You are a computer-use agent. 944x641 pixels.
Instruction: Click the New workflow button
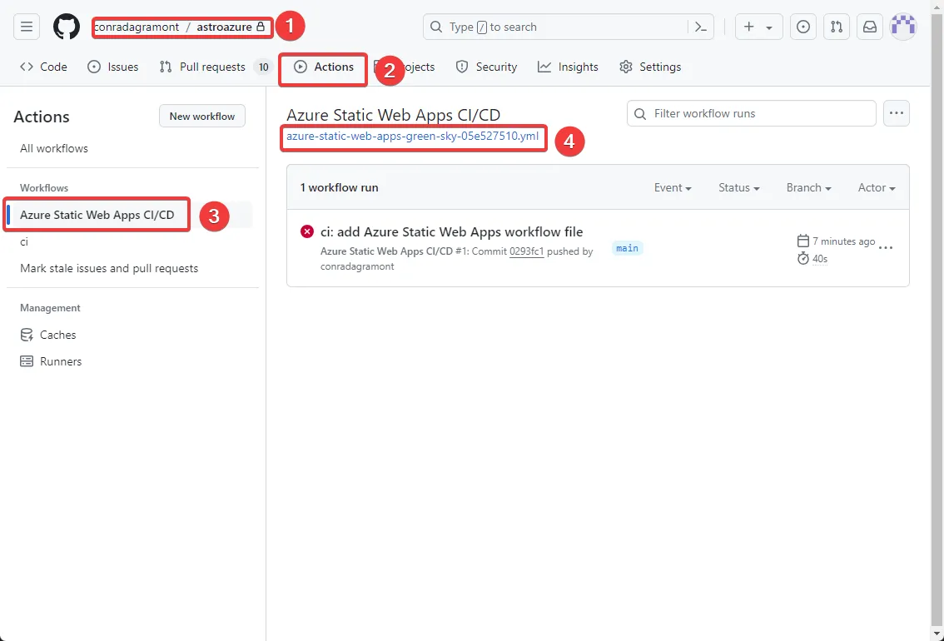point(202,117)
